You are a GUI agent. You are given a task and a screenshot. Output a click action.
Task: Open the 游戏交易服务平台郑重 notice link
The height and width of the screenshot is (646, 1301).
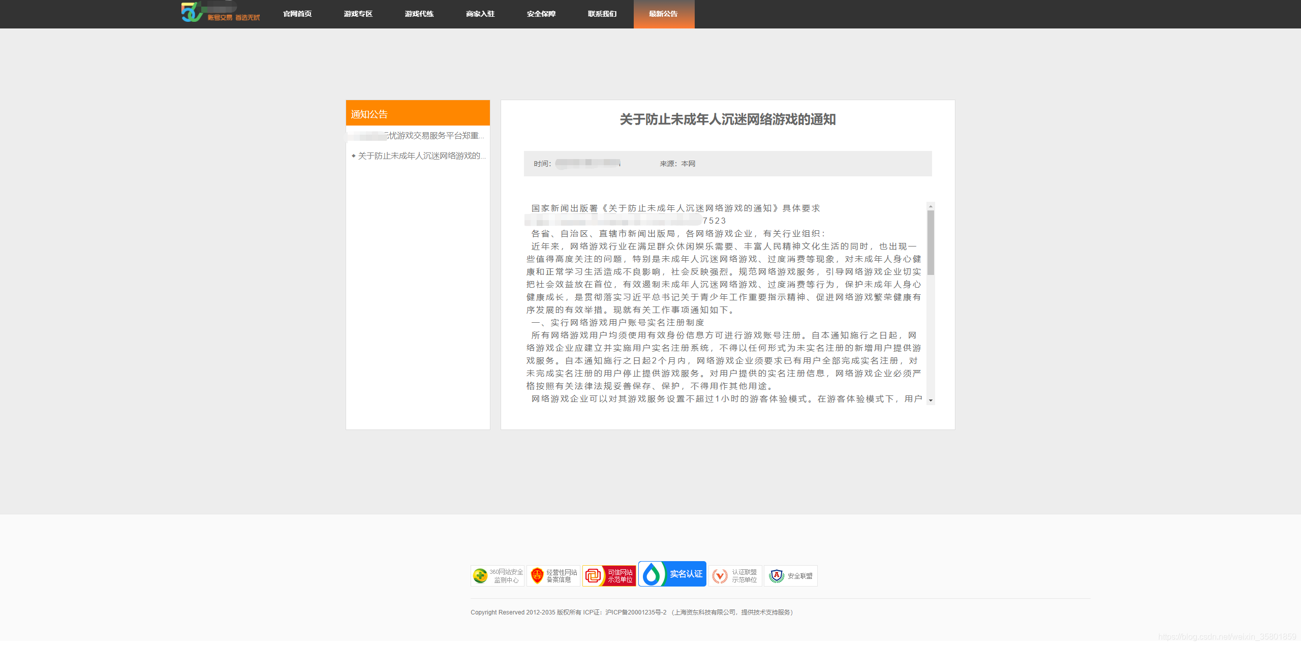click(x=432, y=136)
